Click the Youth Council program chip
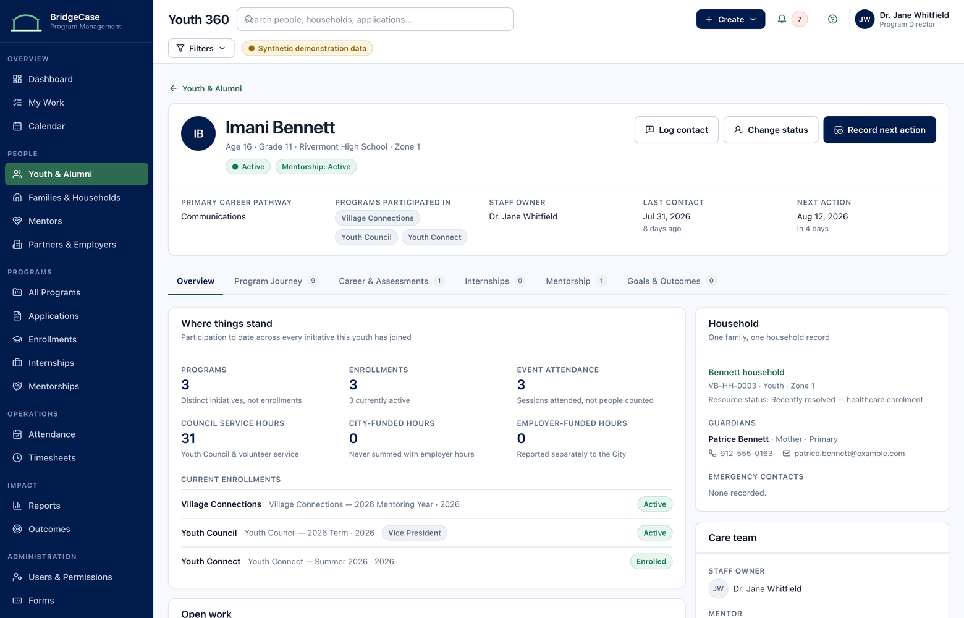 tap(366, 237)
